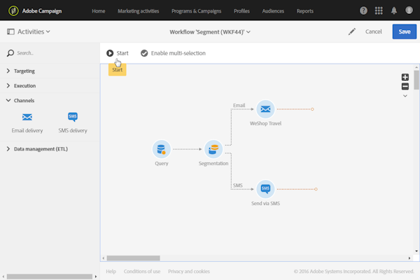The width and height of the screenshot is (420, 280).
Task: Click the pencil edit properties icon
Action: (351, 31)
